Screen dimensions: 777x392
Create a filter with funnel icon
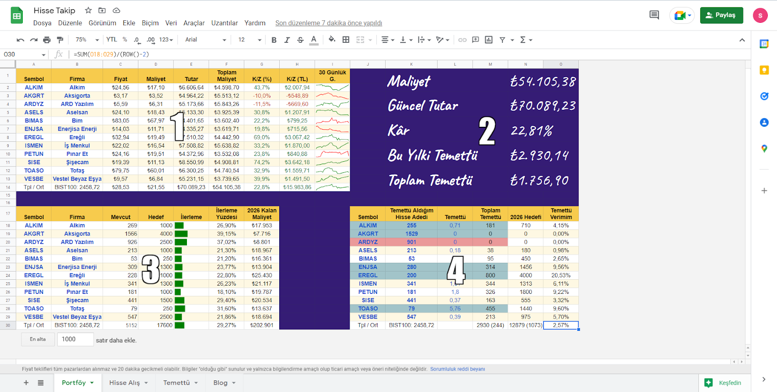click(x=502, y=40)
